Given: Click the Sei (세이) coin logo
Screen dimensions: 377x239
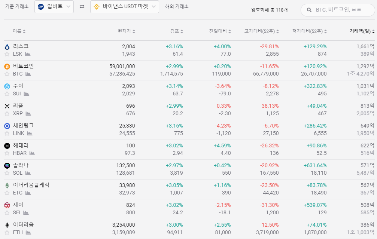Looking at the screenshot, I should pos(7,205).
